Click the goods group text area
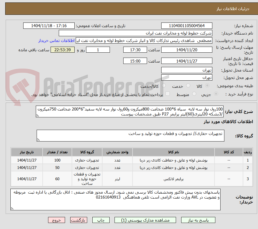Image resolution: width=258 pixels, height=229 pixels. pos(130,135)
